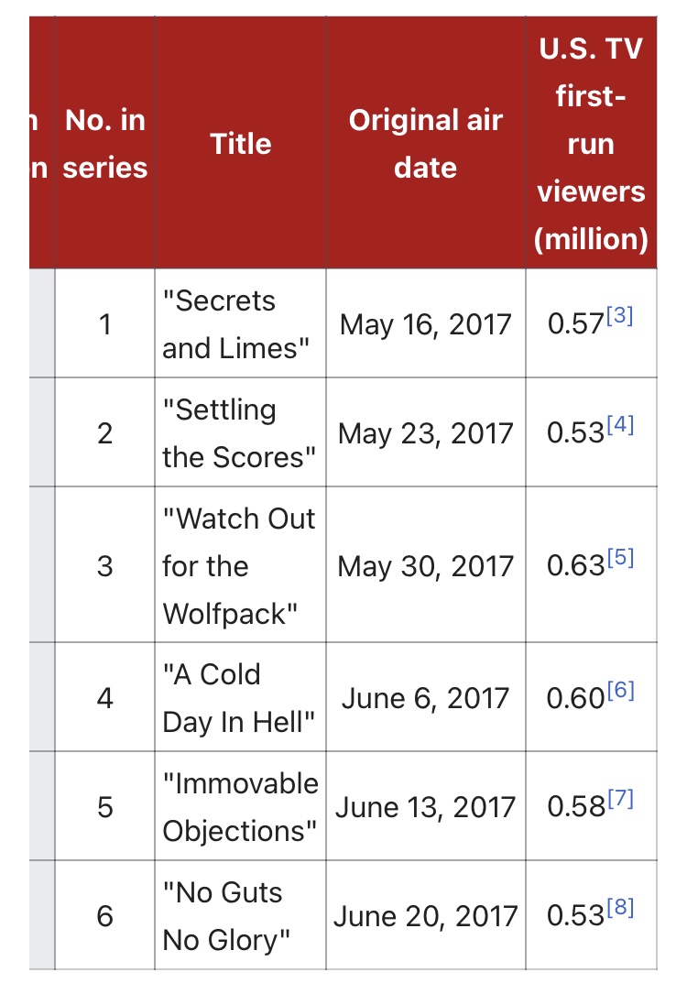Select the "A Cold Day In Hell" cell
Screen dimensions: 687x994
click(241, 697)
